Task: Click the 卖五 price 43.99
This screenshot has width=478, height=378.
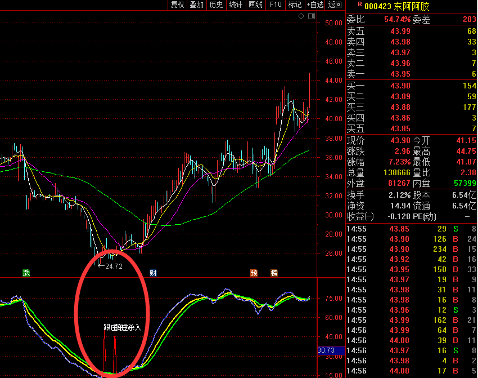Action: (x=400, y=31)
